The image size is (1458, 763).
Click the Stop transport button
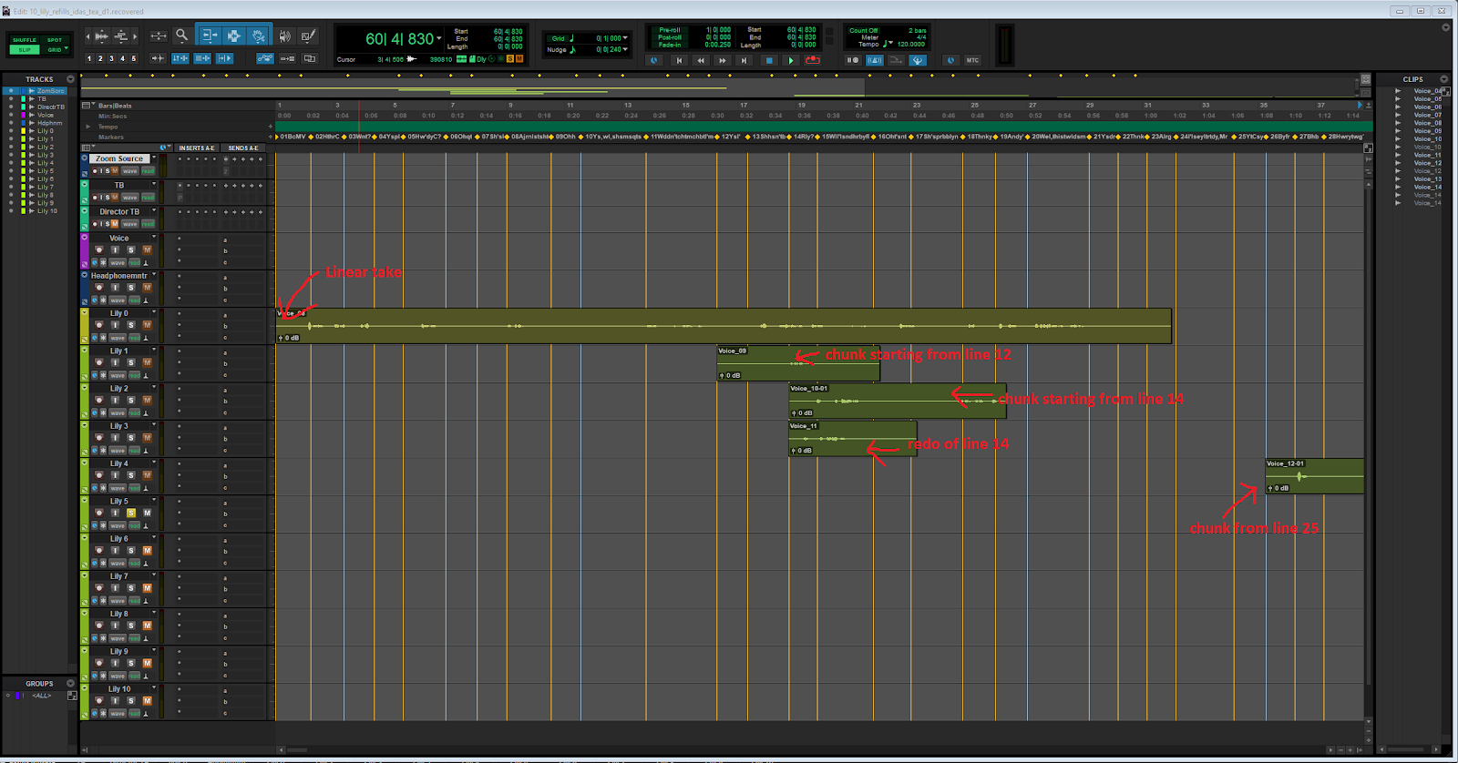click(x=769, y=60)
